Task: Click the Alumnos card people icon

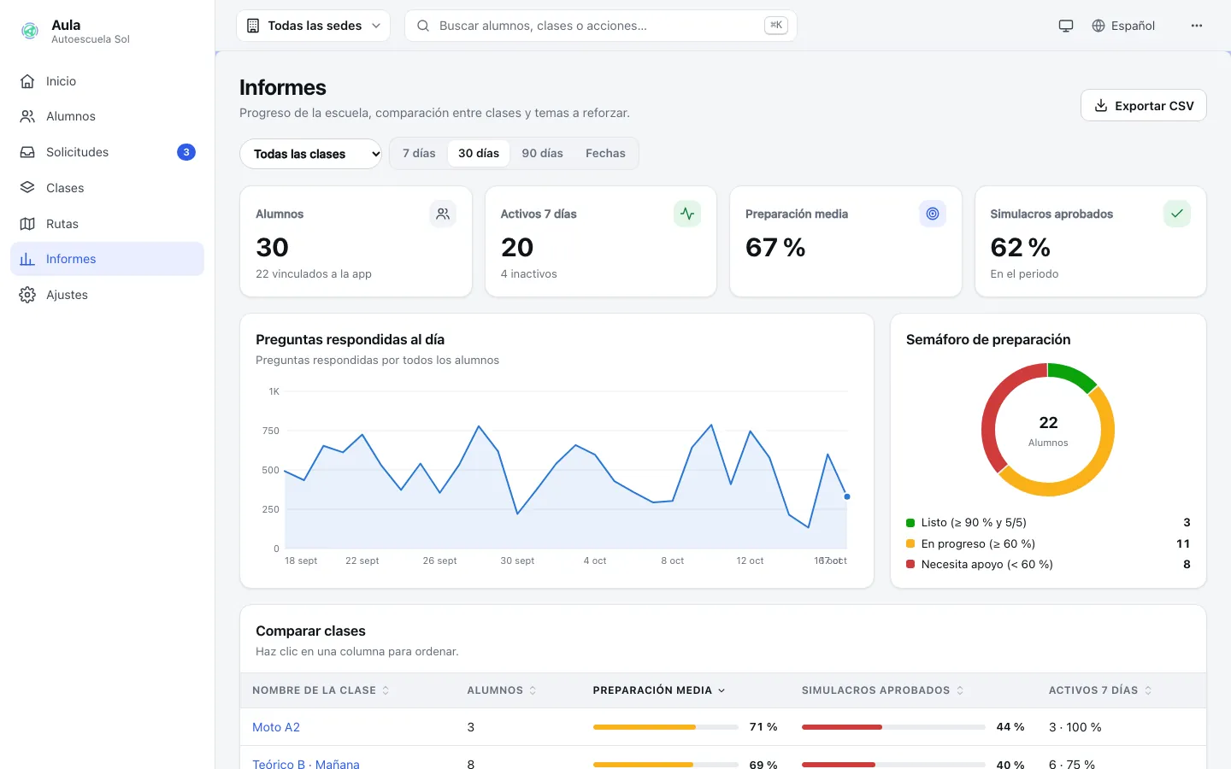Action: pos(443,214)
